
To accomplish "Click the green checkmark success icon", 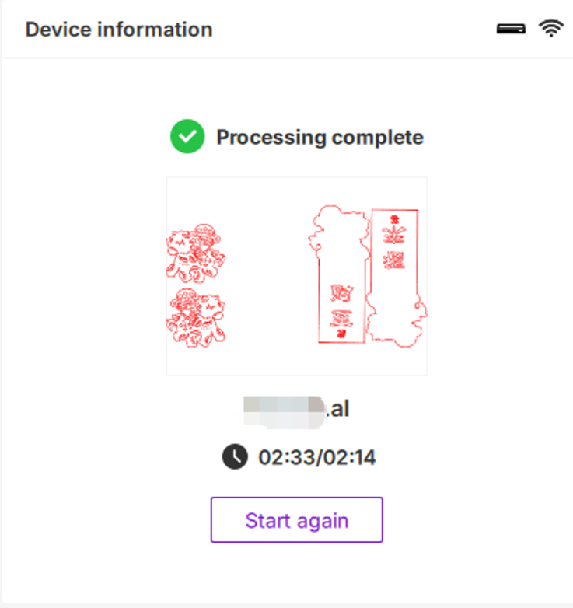I will tap(187, 138).
